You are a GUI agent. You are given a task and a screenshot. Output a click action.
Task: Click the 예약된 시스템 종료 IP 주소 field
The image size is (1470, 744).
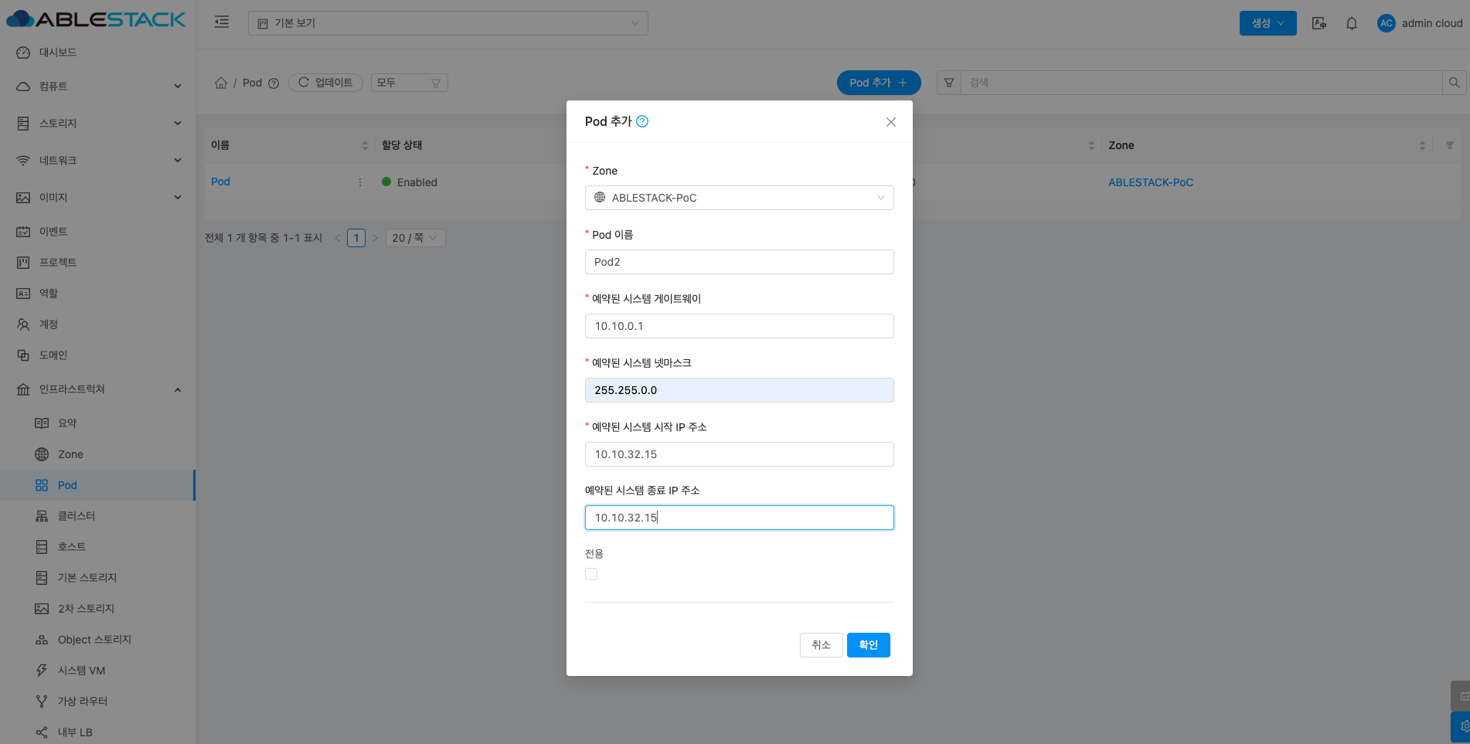click(x=739, y=518)
